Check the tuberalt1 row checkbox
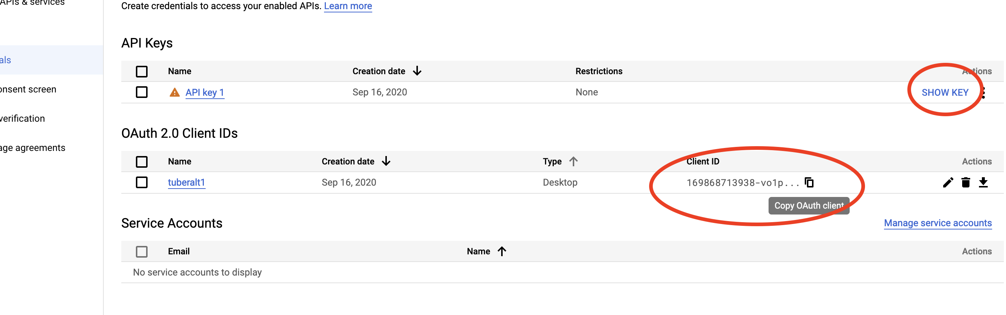The height and width of the screenshot is (315, 1006). point(142,182)
